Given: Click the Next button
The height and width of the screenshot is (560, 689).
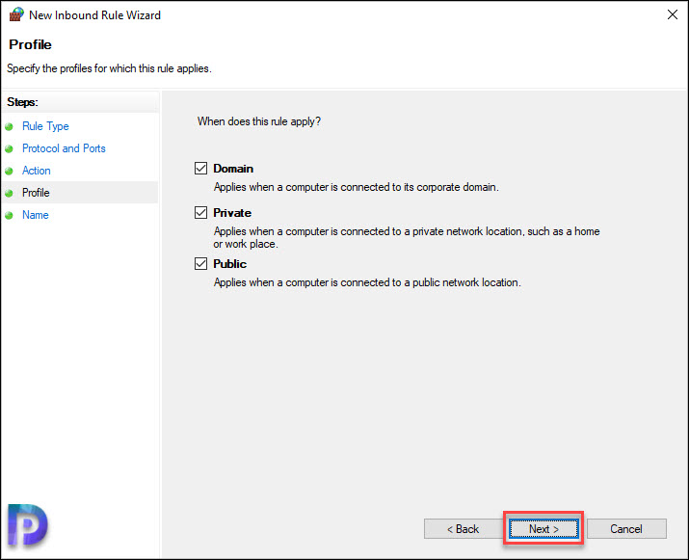Looking at the screenshot, I should tap(543, 528).
